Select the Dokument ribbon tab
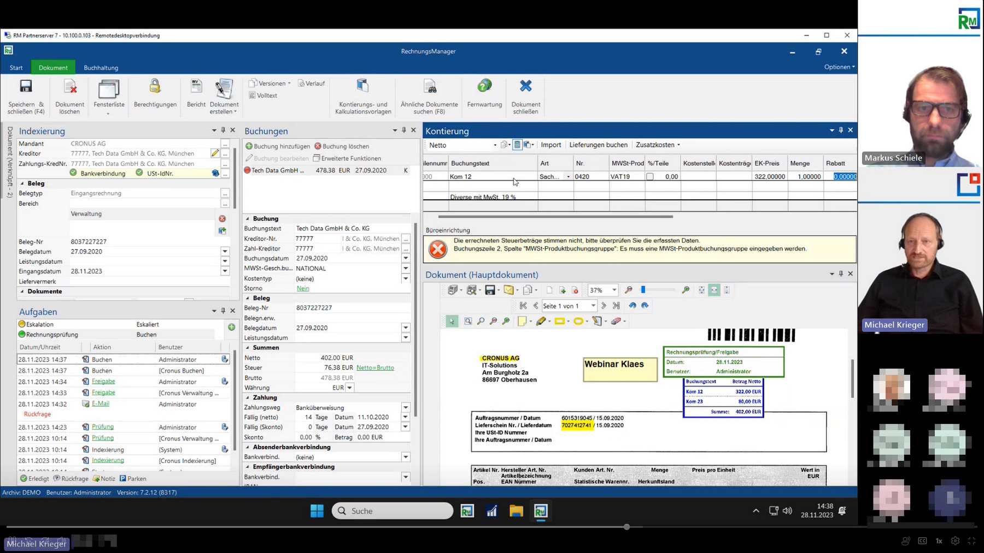 tap(53, 68)
